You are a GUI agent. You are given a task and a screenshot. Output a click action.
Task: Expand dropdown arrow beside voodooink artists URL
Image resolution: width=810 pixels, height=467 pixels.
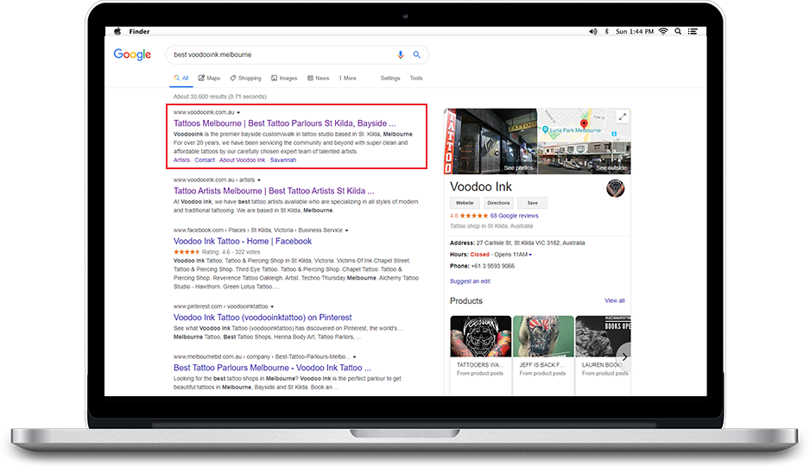pyautogui.click(x=259, y=180)
